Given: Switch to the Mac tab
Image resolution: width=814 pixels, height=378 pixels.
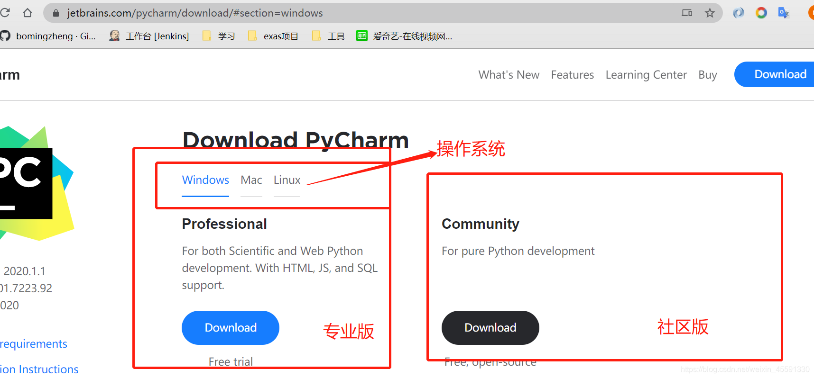Looking at the screenshot, I should tap(251, 180).
